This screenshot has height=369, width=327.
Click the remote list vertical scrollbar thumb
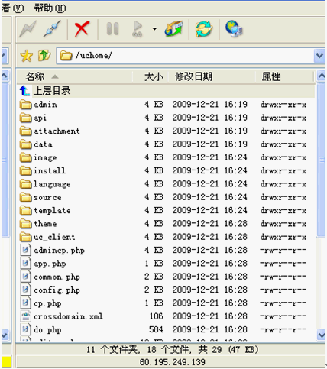(322, 160)
